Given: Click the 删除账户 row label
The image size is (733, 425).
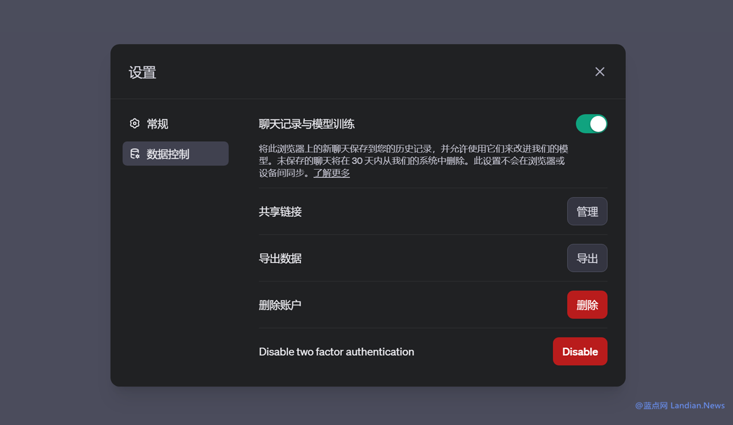Looking at the screenshot, I should tap(280, 305).
